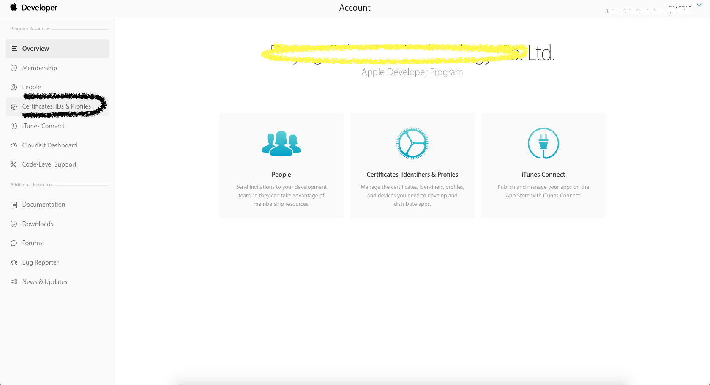Click the Forums speech bubble icon
Image resolution: width=710 pixels, height=385 pixels.
(x=14, y=243)
